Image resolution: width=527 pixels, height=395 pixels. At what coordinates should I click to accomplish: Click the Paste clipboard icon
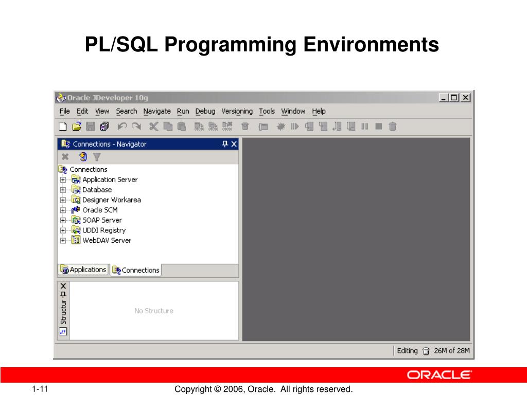click(182, 127)
